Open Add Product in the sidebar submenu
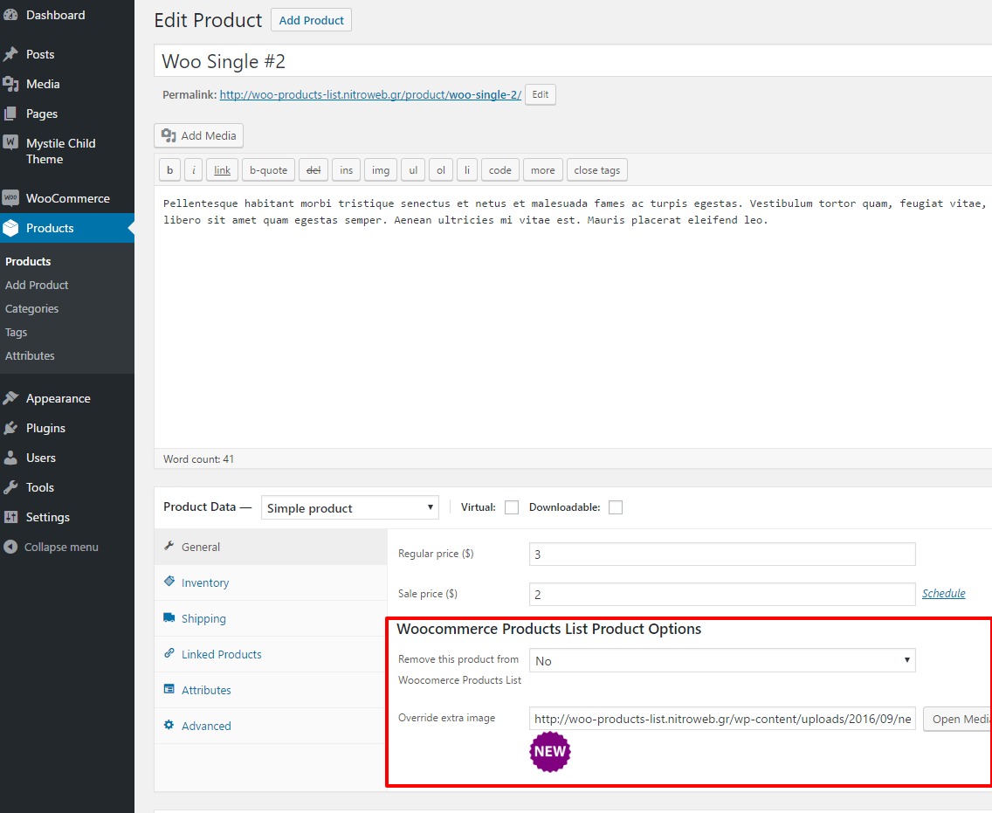The height and width of the screenshot is (813, 992). (37, 285)
